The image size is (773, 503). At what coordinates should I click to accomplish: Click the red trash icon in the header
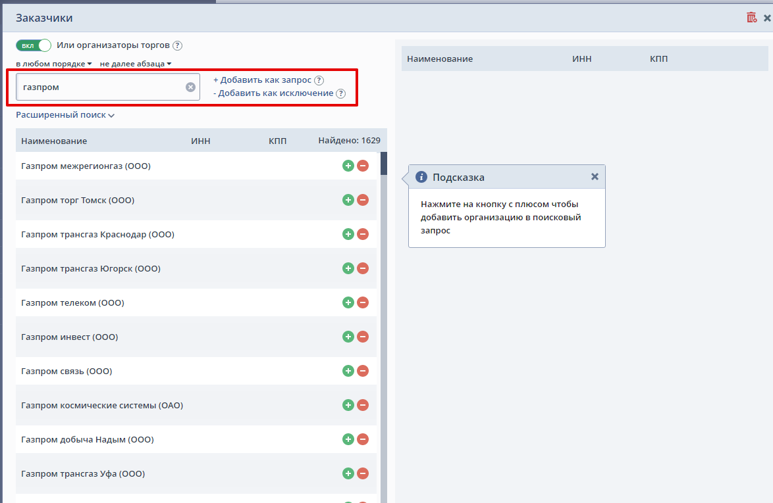751,18
